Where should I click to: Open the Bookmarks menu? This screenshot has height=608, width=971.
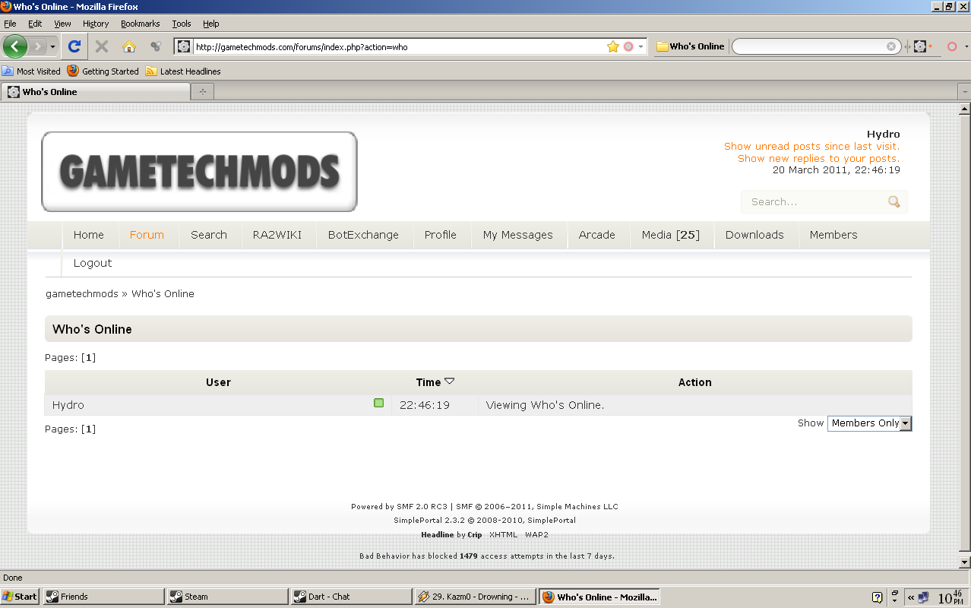[x=140, y=24]
